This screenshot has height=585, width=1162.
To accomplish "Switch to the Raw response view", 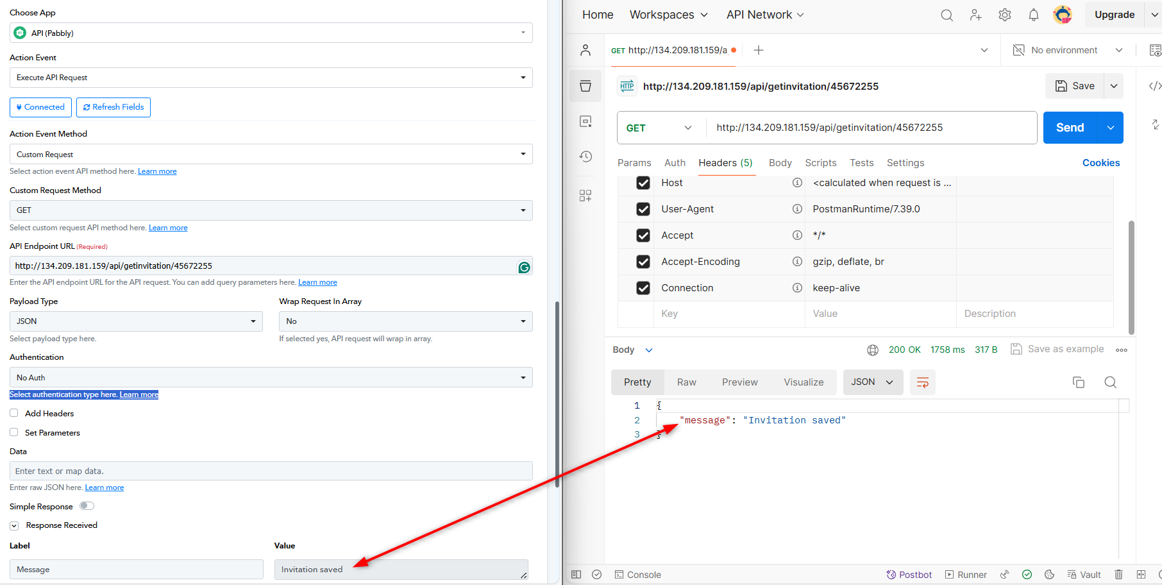I will (x=687, y=382).
